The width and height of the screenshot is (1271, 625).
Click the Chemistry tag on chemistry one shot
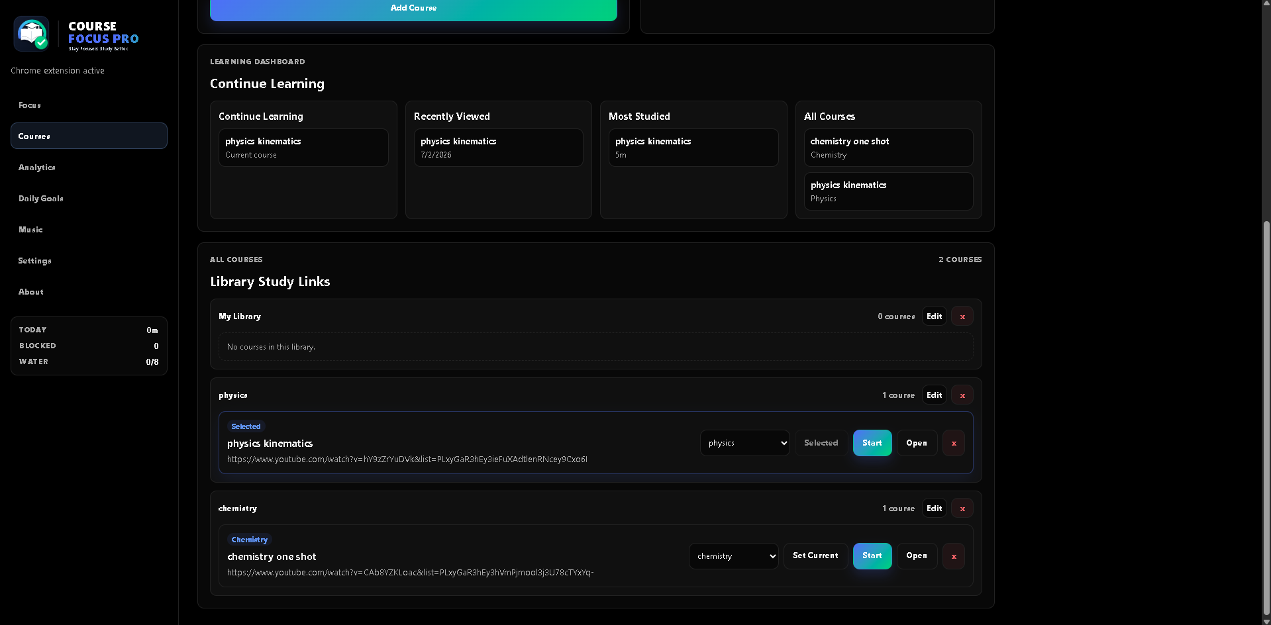(x=250, y=540)
